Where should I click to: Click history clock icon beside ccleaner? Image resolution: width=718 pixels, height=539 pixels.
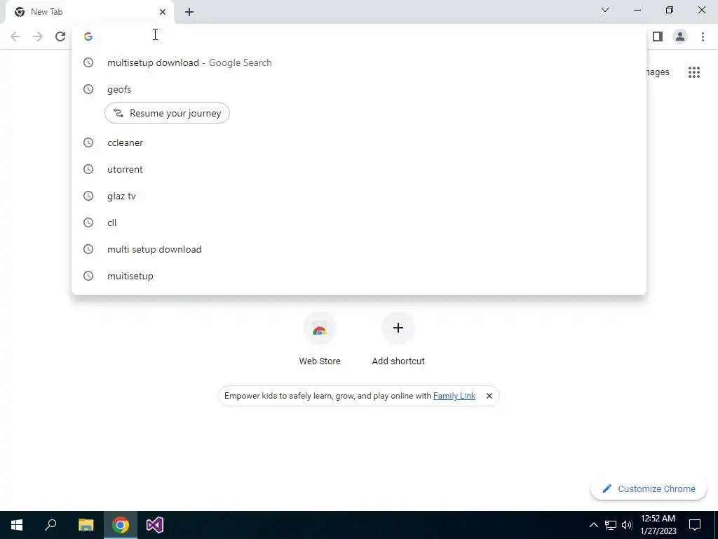pos(88,142)
